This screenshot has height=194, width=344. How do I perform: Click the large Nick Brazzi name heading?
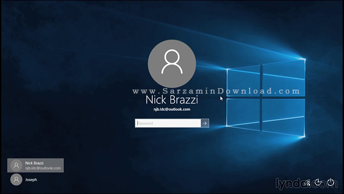coord(172,100)
